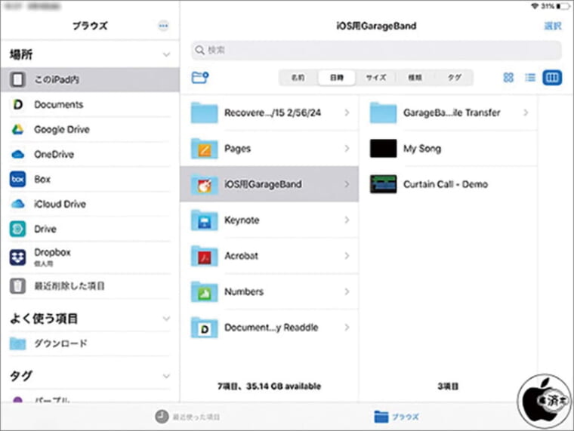Open recently deleted items trash
Screen dimensions: 574x431
[x=69, y=286]
